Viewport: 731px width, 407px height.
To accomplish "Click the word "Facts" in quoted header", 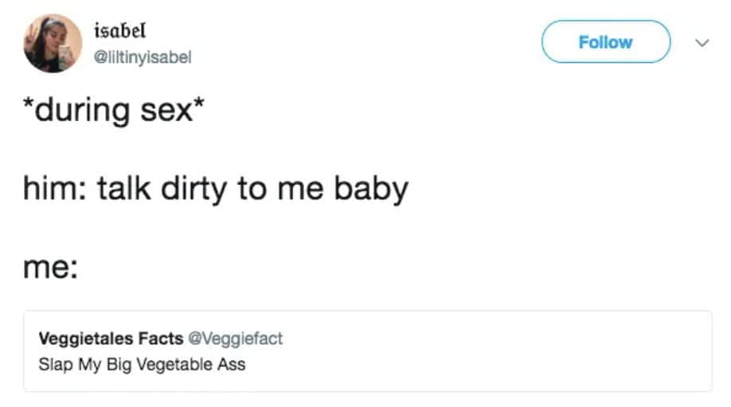I will tap(161, 339).
